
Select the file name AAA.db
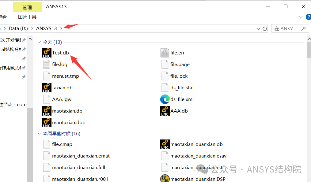point(179,111)
